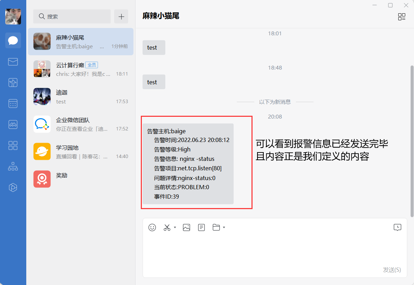Insert an image via picture icon
414x285 pixels.
coord(186,227)
